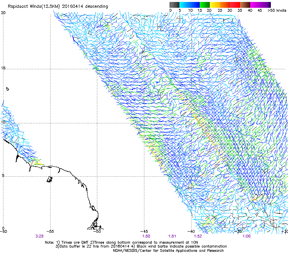The width and height of the screenshot is (288, 253).
Task: Click the cyan-to-blue 5-15 knots color segment
Action: 190,5
